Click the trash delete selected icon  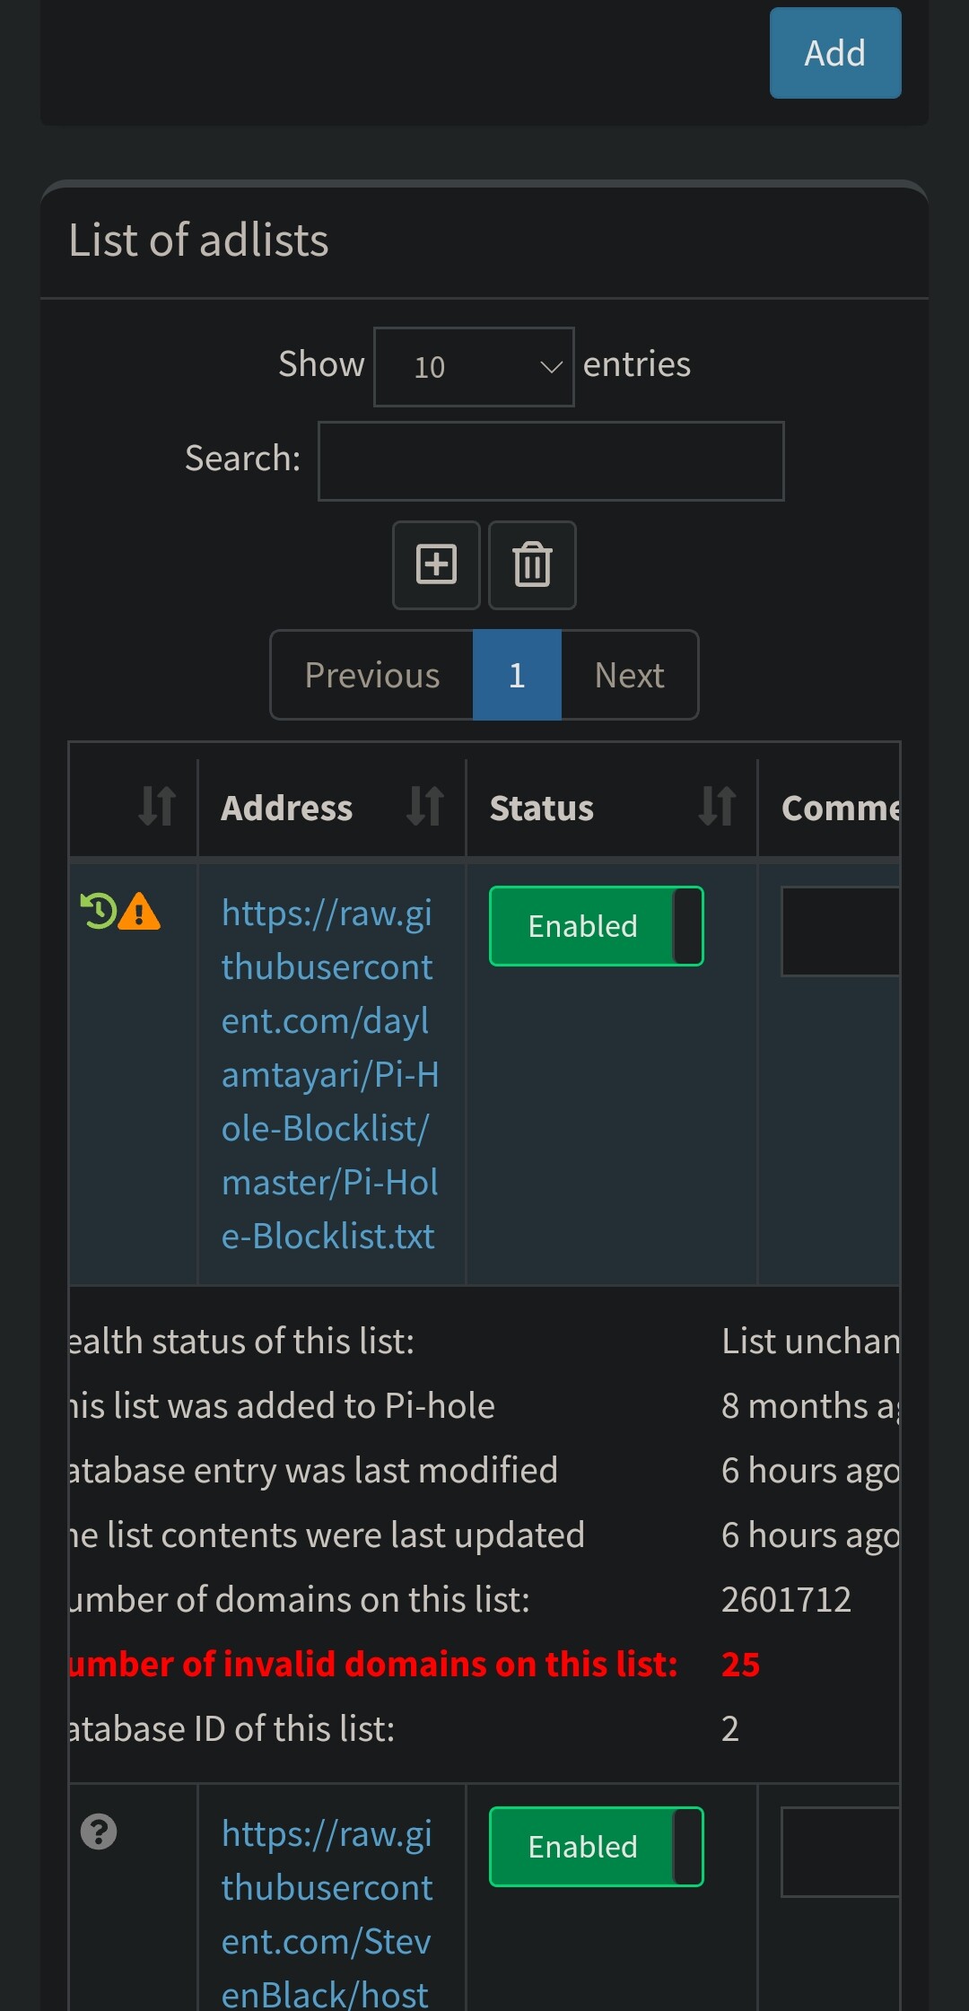coord(532,564)
